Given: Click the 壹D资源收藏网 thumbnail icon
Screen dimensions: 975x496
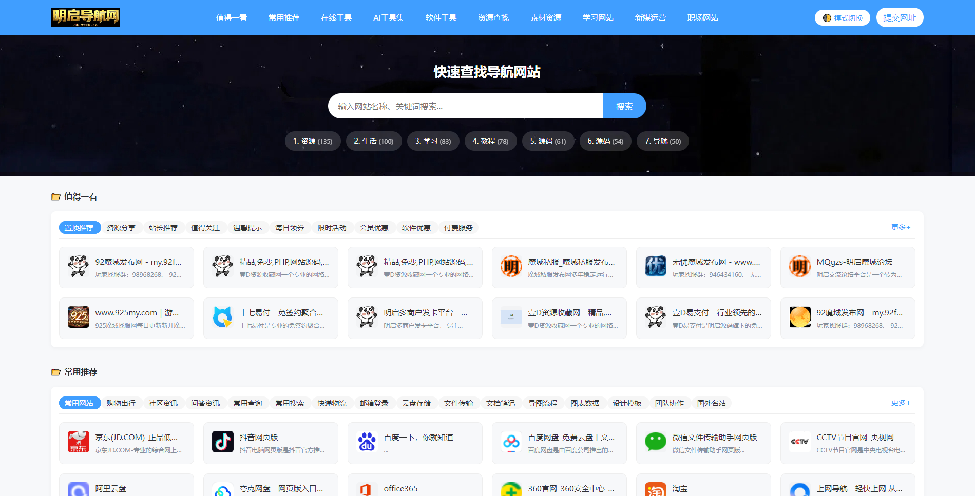Looking at the screenshot, I should click(511, 317).
